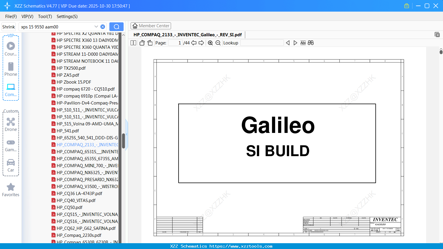The image size is (443, 249).
Task: Open the File menu
Action: pos(11,17)
